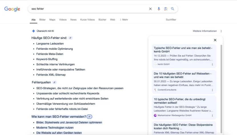Clear the search field with the X icon
The height and width of the screenshot is (135, 237).
coord(150,9)
